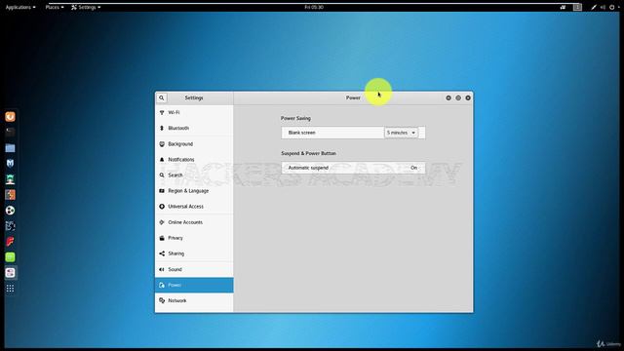
Task: Click the Sharing icon in sidebar
Action: 162,253
